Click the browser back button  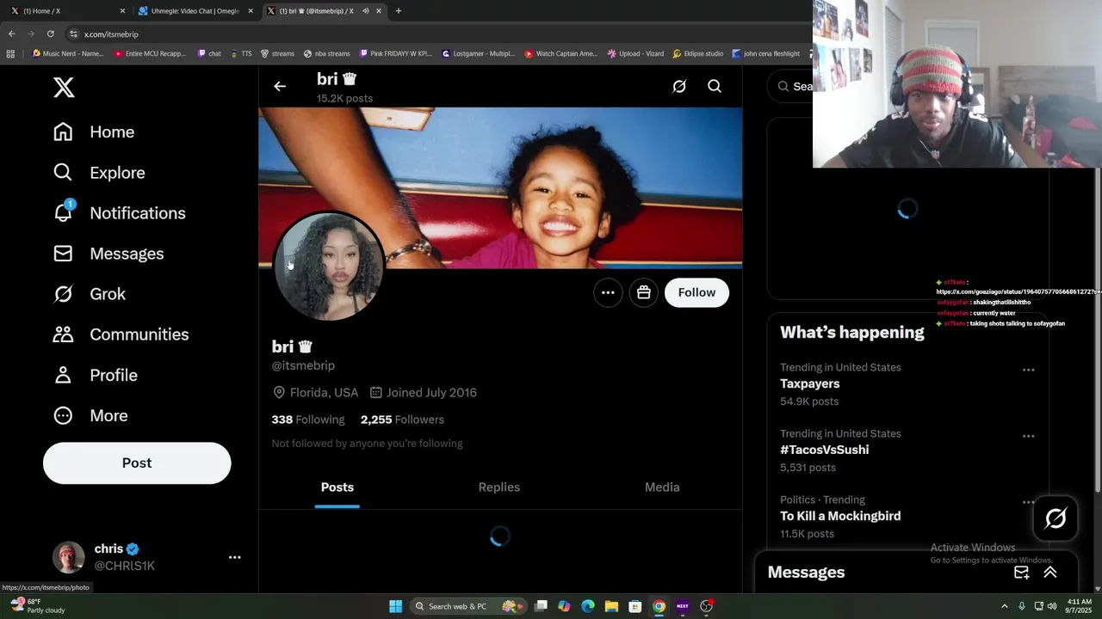11,34
